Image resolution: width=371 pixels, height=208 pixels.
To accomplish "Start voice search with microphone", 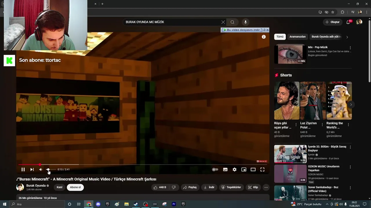I will click(x=245, y=22).
